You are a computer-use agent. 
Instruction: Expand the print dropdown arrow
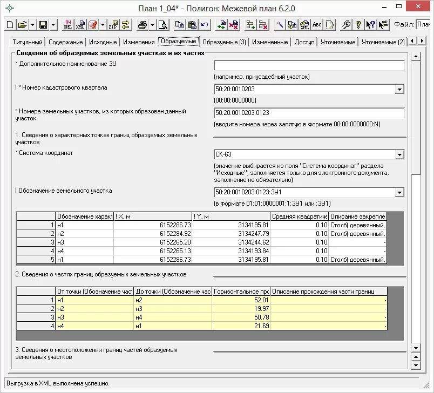[x=153, y=25]
